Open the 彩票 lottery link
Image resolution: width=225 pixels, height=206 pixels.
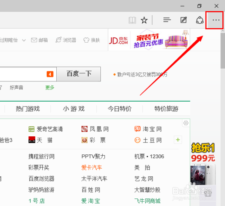click(98, 140)
